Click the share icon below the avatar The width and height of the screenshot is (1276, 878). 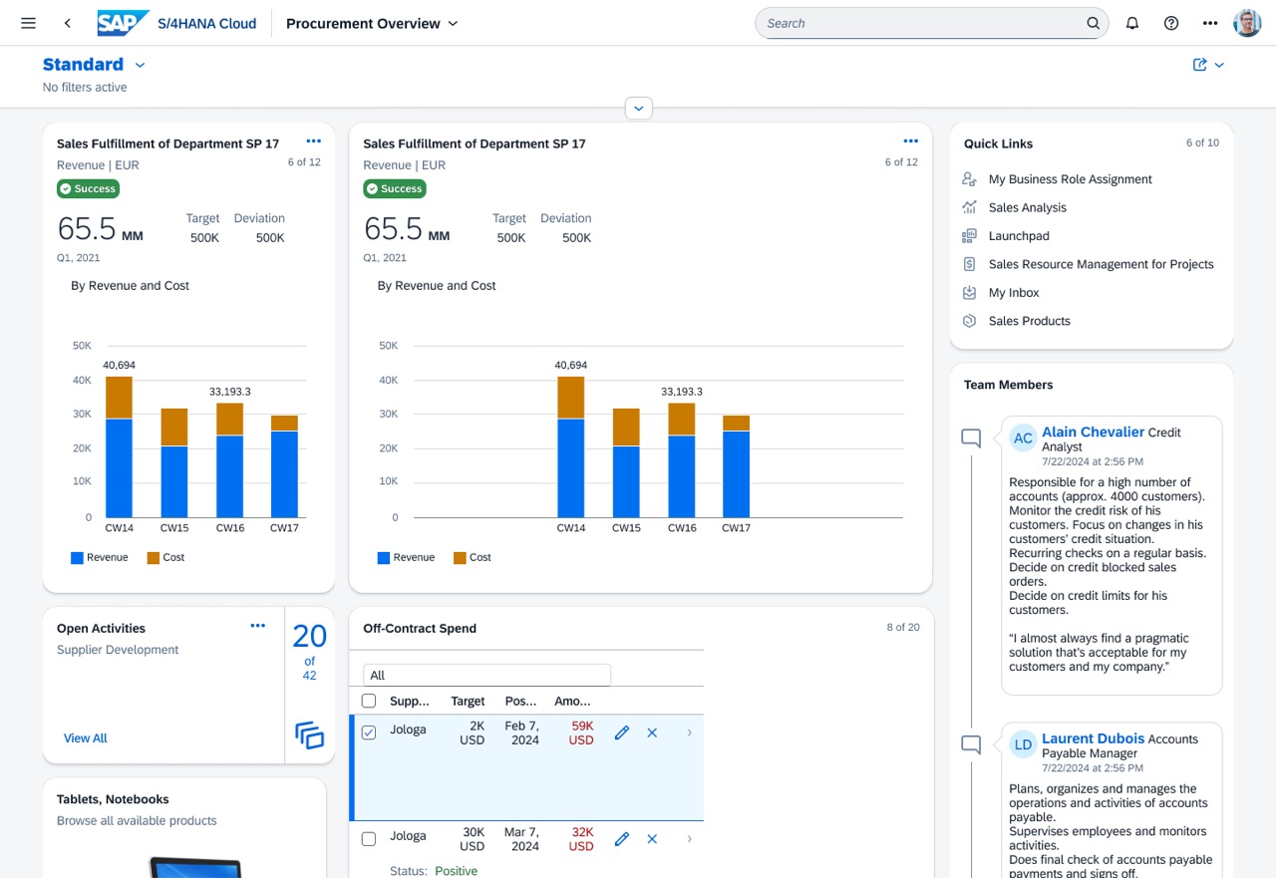click(x=1200, y=65)
